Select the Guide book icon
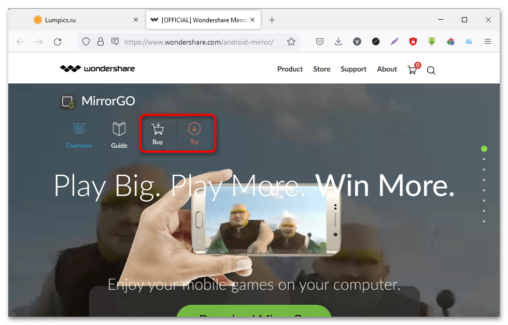The image size is (508, 325). coord(119,129)
